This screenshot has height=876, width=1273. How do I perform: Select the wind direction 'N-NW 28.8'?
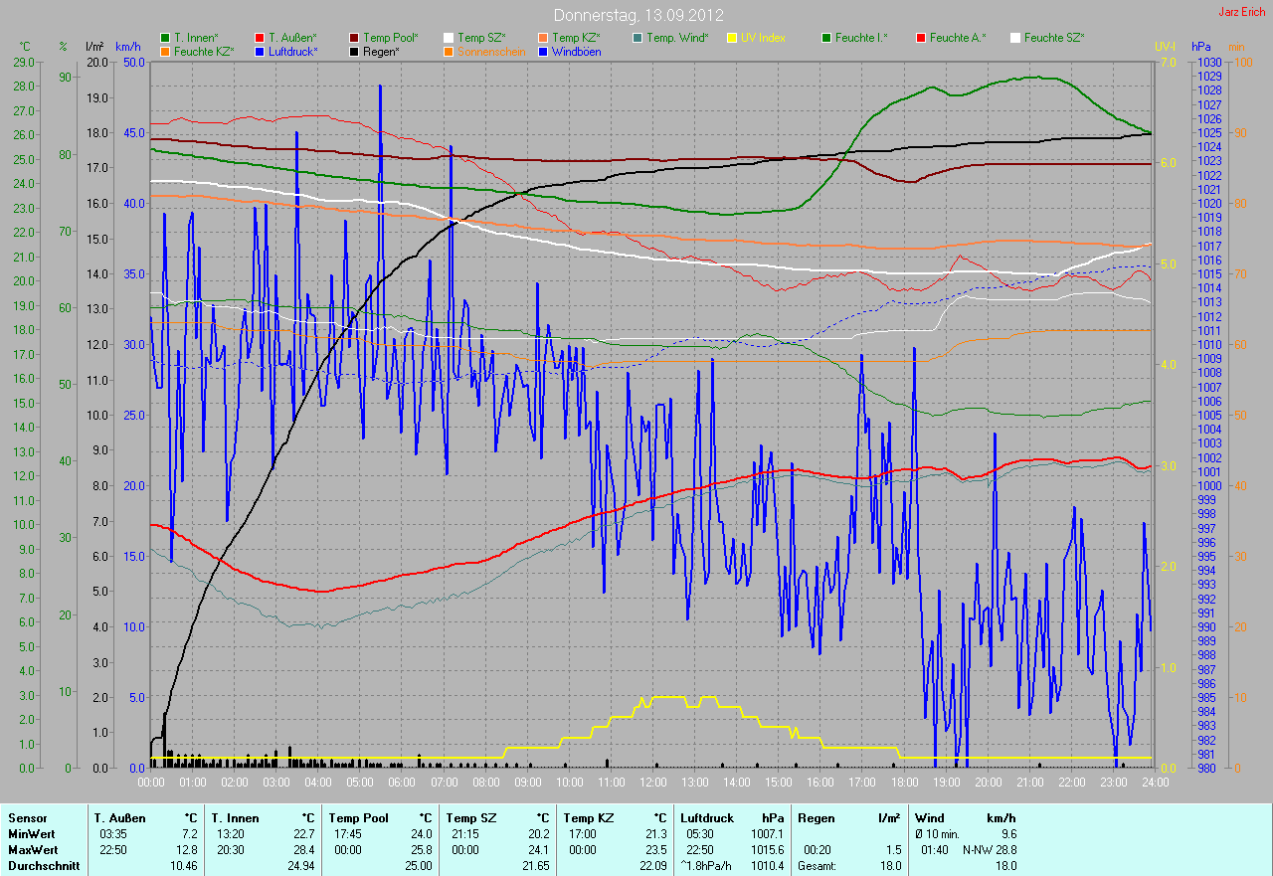point(990,850)
